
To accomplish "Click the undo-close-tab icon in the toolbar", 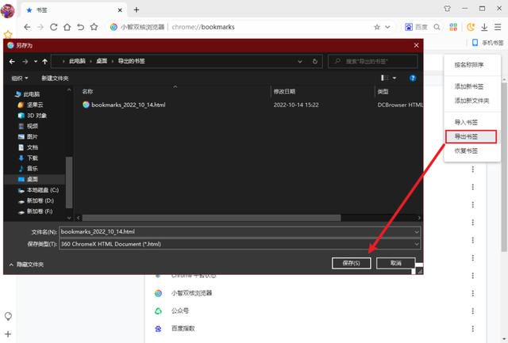I will [x=80, y=27].
